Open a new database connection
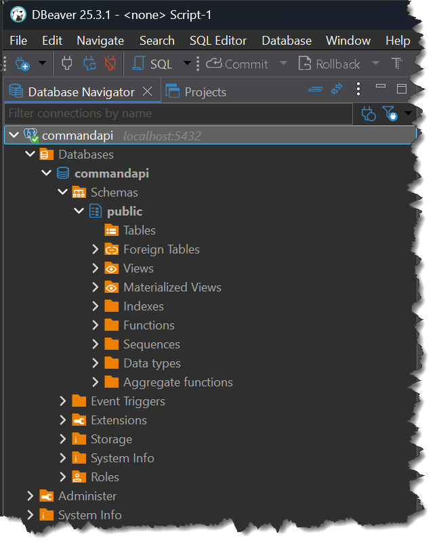The height and width of the screenshot is (547, 439). tap(22, 63)
